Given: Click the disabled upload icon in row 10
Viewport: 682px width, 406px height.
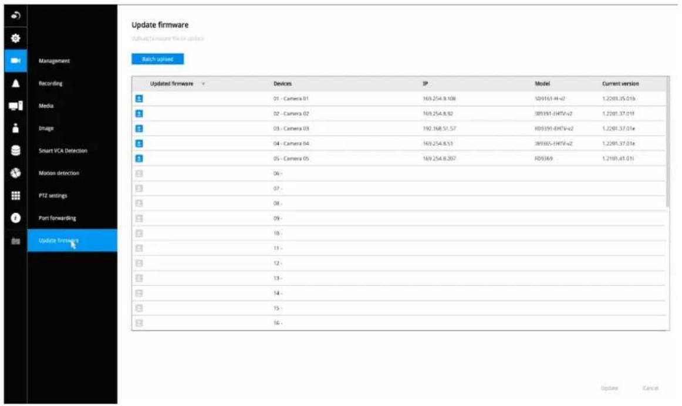Looking at the screenshot, I should point(139,234).
